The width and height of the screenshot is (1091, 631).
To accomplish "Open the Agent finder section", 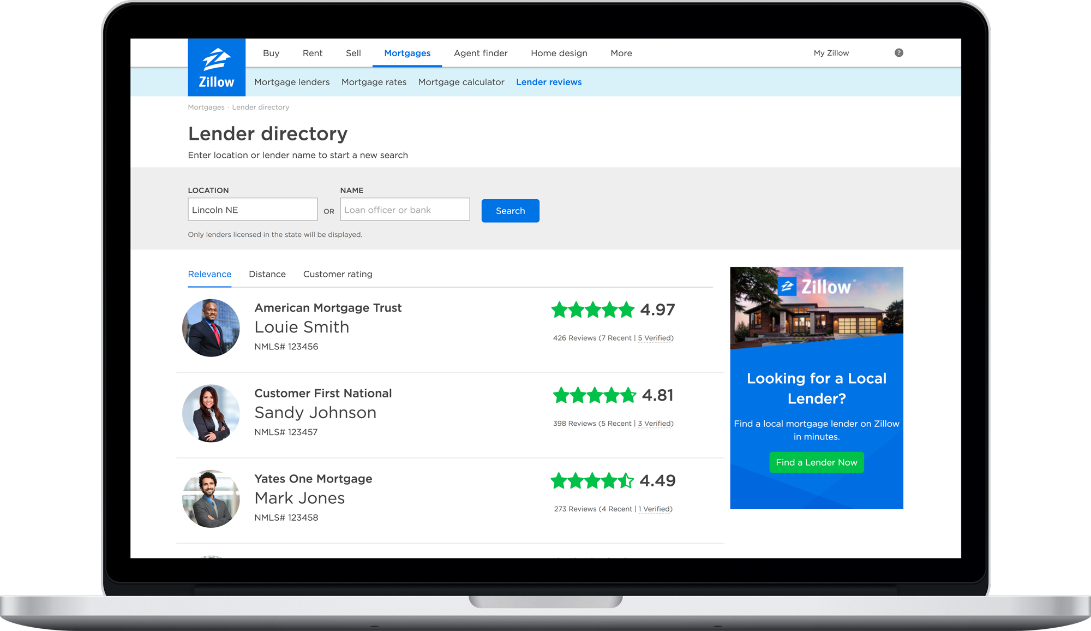I will (481, 53).
